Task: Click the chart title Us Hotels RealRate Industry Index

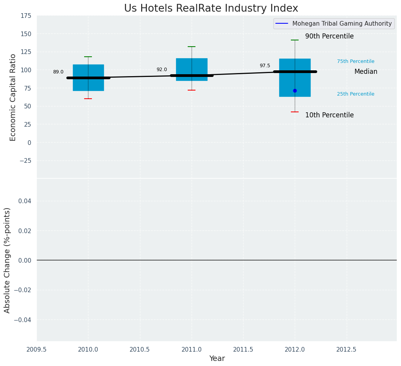Action: click(211, 8)
